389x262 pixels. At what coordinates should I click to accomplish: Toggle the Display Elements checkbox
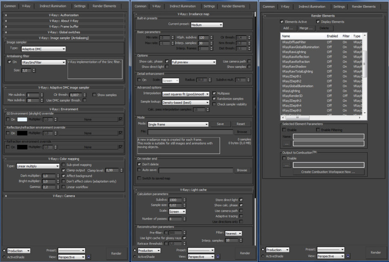coord(318,22)
